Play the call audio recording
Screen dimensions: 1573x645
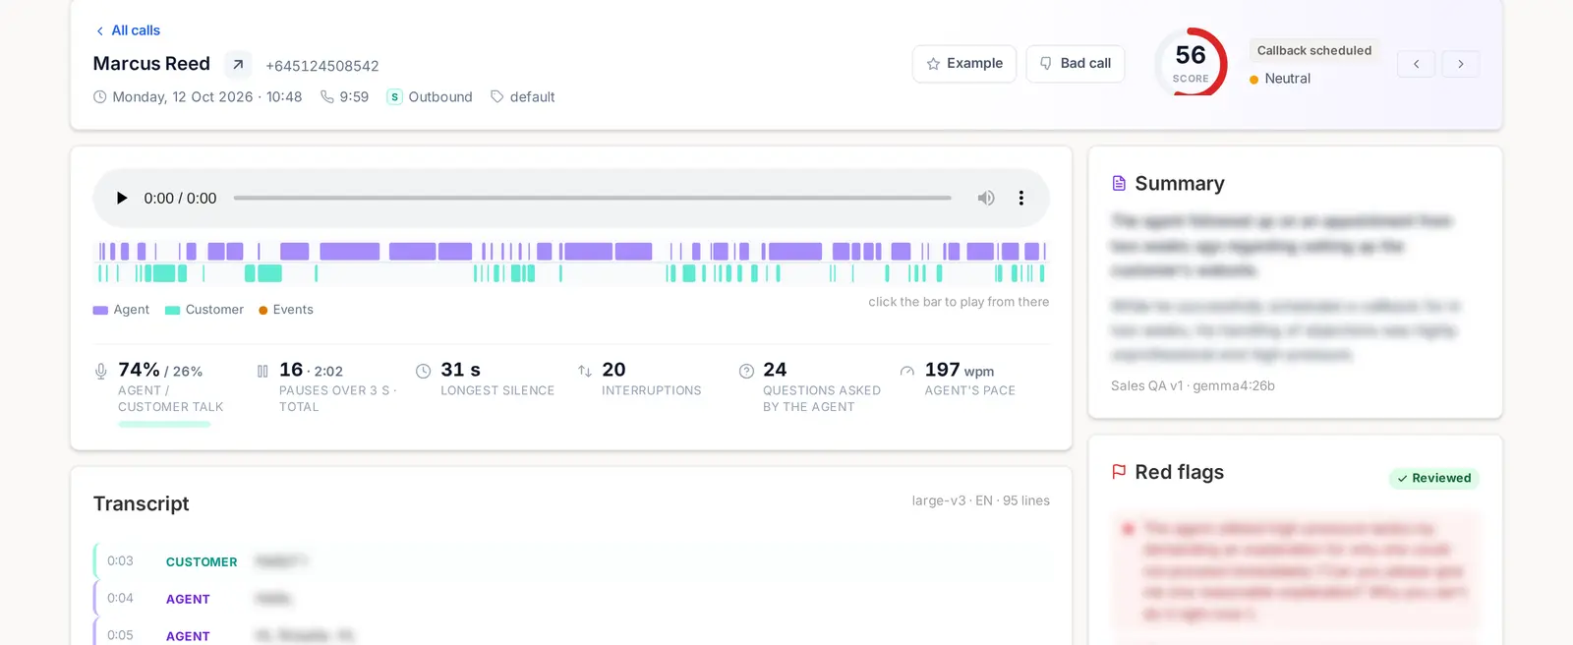[122, 198]
